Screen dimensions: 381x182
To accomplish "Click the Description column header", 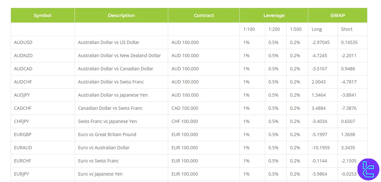I will tap(121, 15).
